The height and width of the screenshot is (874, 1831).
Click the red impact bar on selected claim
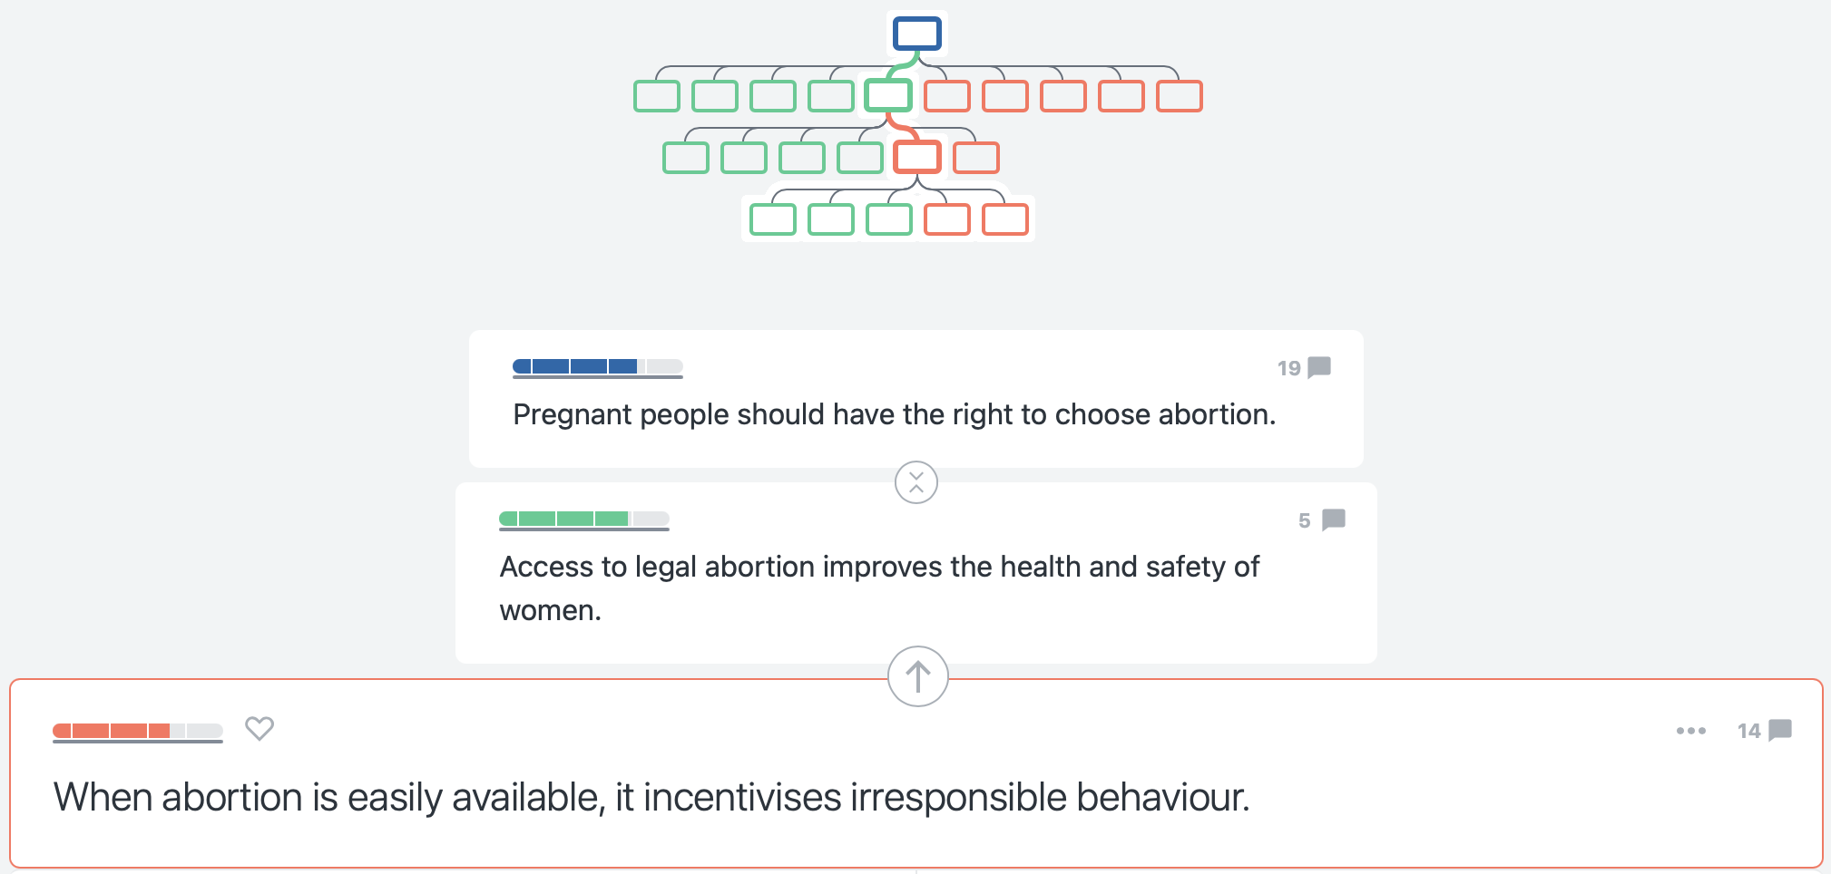138,732
